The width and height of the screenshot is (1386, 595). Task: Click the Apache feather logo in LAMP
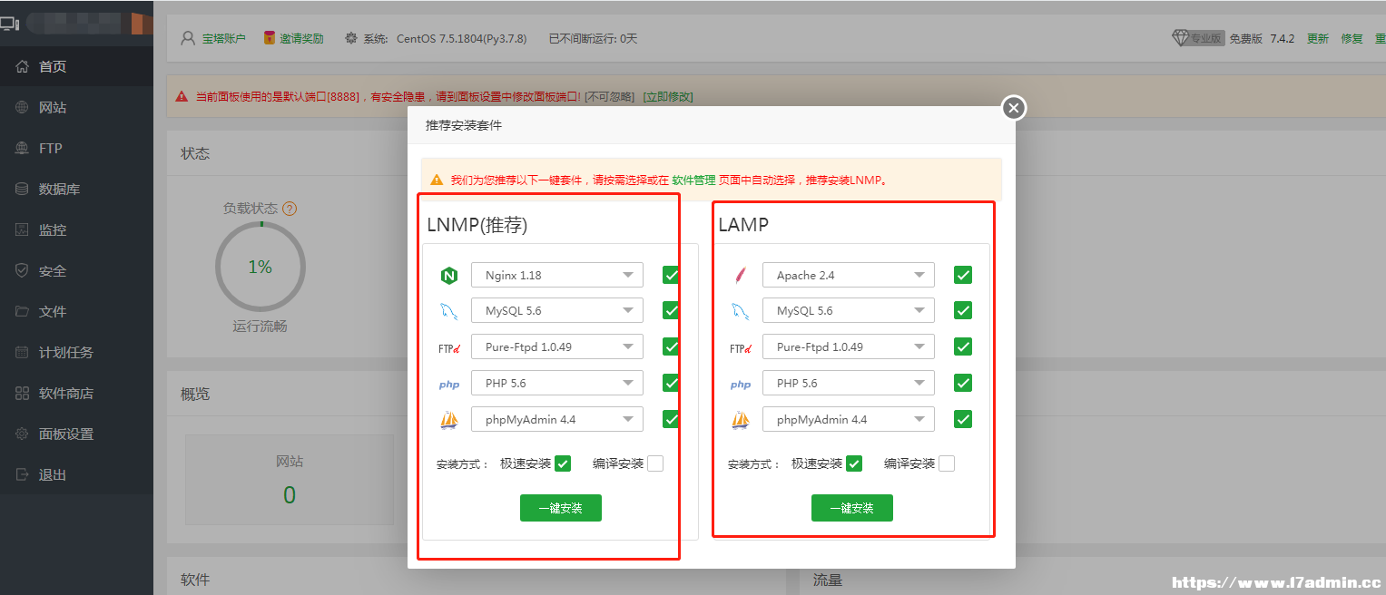pyautogui.click(x=740, y=275)
